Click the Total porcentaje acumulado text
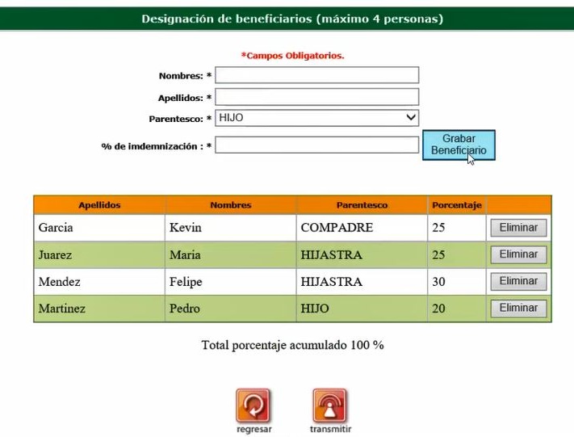This screenshot has width=574, height=437. [292, 345]
